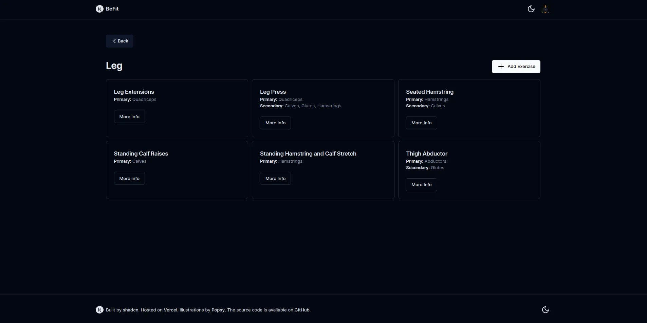Open More Info for Leg Extensions
This screenshot has height=323, width=647.
coord(129,116)
